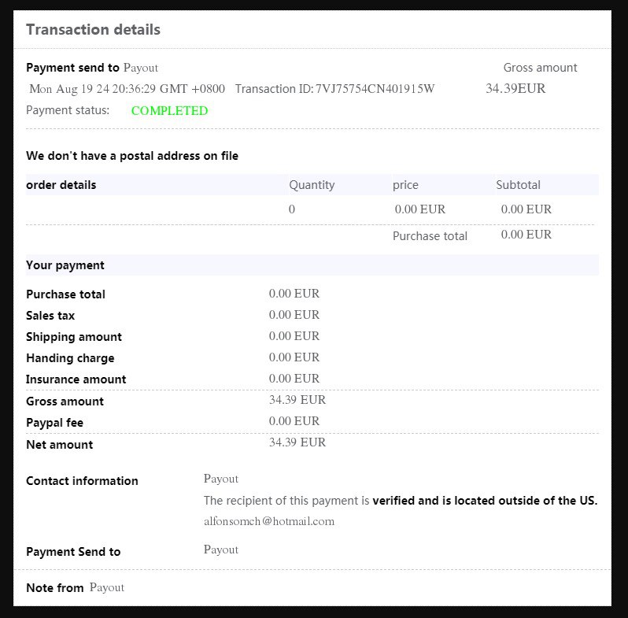Click the Shipping amount label
The image size is (628, 618).
coord(74,337)
